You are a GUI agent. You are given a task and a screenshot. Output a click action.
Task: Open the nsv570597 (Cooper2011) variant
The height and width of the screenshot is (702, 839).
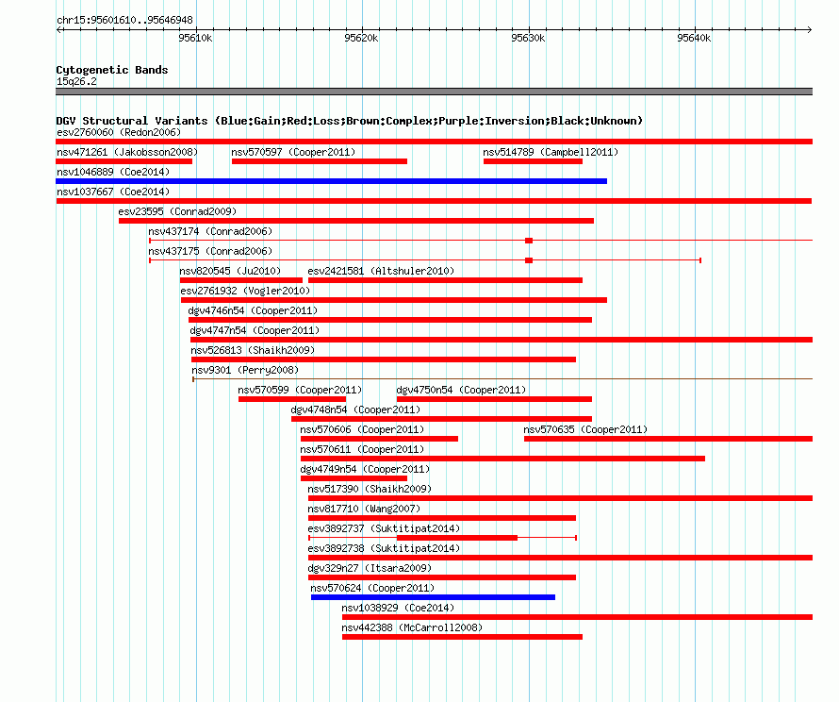point(293,152)
